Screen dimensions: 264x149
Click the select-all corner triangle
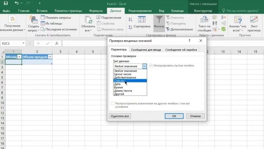[3, 51]
